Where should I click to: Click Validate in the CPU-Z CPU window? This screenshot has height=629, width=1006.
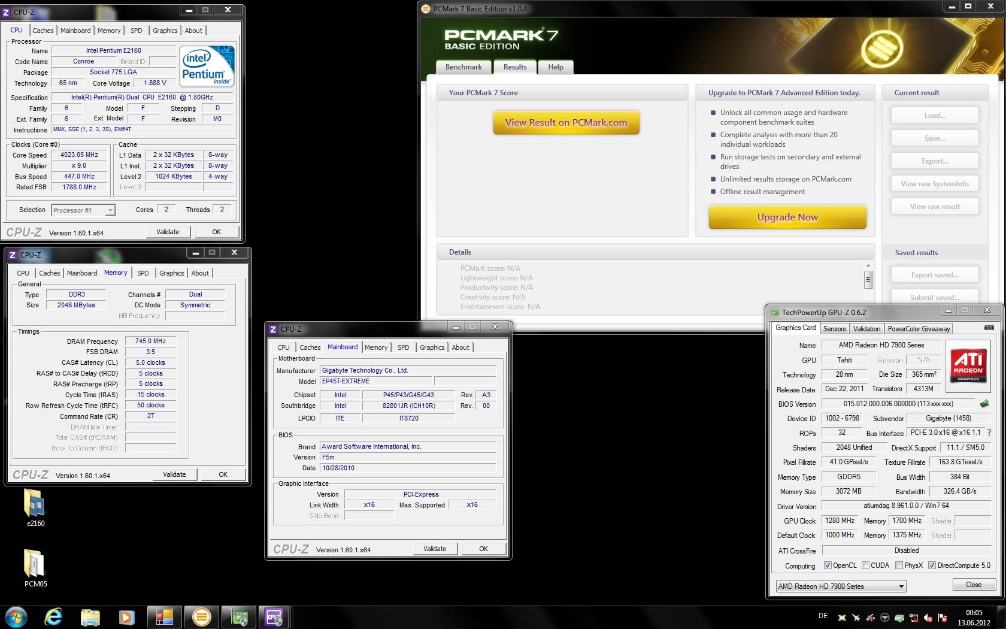168,232
